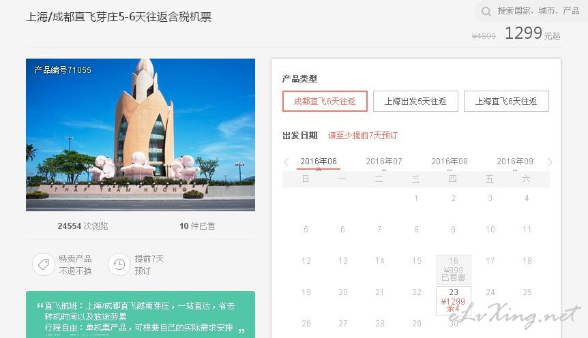Click the 10 件已售 sold count
This screenshot has height=338, width=588.
[197, 226]
